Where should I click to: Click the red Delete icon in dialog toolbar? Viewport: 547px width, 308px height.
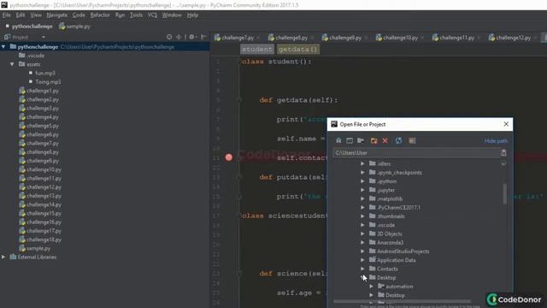[385, 140]
